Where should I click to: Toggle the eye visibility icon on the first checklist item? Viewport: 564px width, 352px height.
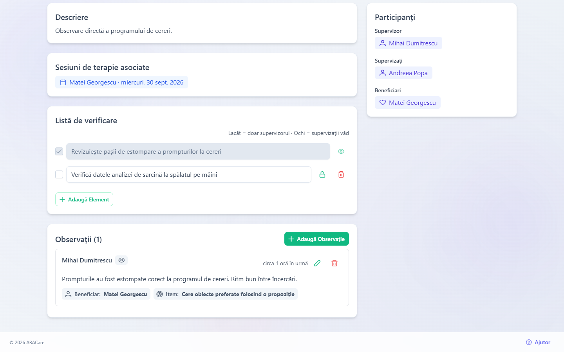pyautogui.click(x=341, y=151)
